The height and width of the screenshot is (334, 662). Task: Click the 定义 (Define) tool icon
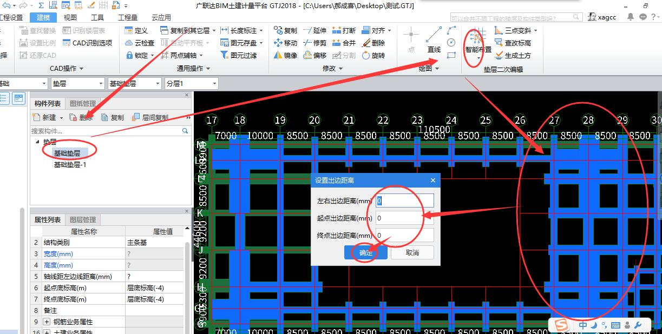(129, 31)
